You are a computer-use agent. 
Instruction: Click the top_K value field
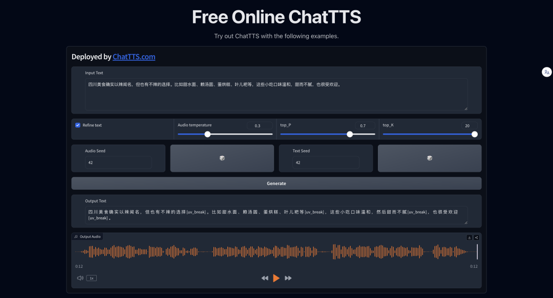coord(470,125)
